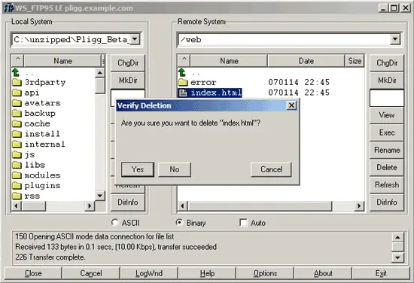Screen dimensions: 414x283
Task: Open the local directory path dropdown
Action: (135, 39)
